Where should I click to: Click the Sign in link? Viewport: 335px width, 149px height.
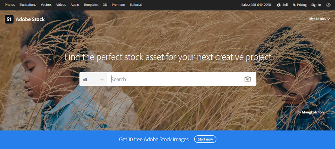click(x=316, y=5)
